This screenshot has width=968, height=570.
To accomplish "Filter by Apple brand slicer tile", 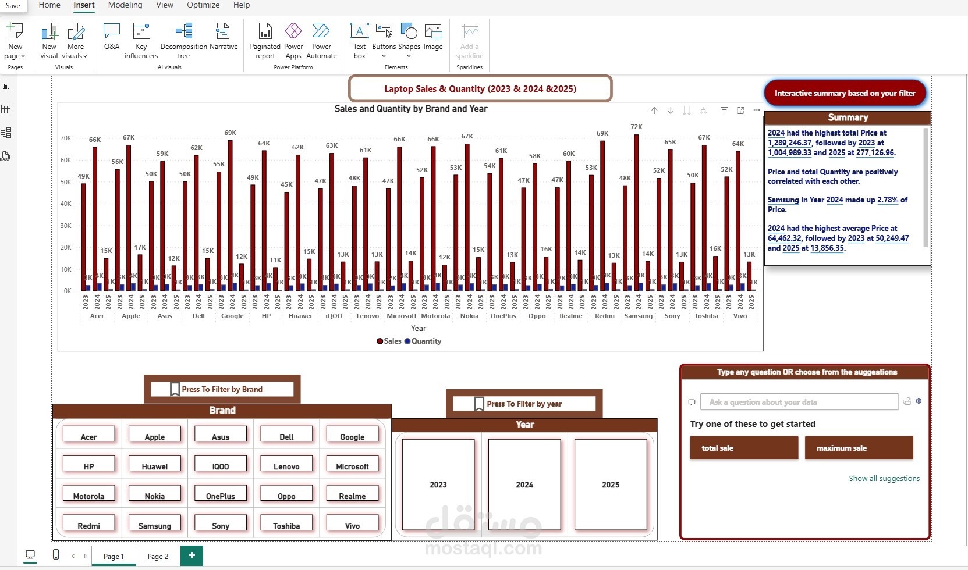I will [x=155, y=434].
